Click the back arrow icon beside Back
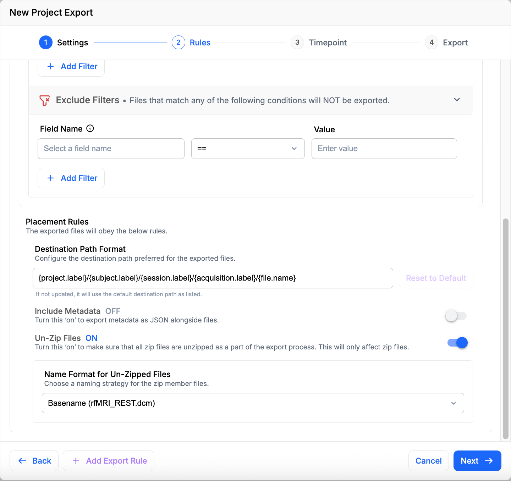511x481 pixels. (x=22, y=460)
